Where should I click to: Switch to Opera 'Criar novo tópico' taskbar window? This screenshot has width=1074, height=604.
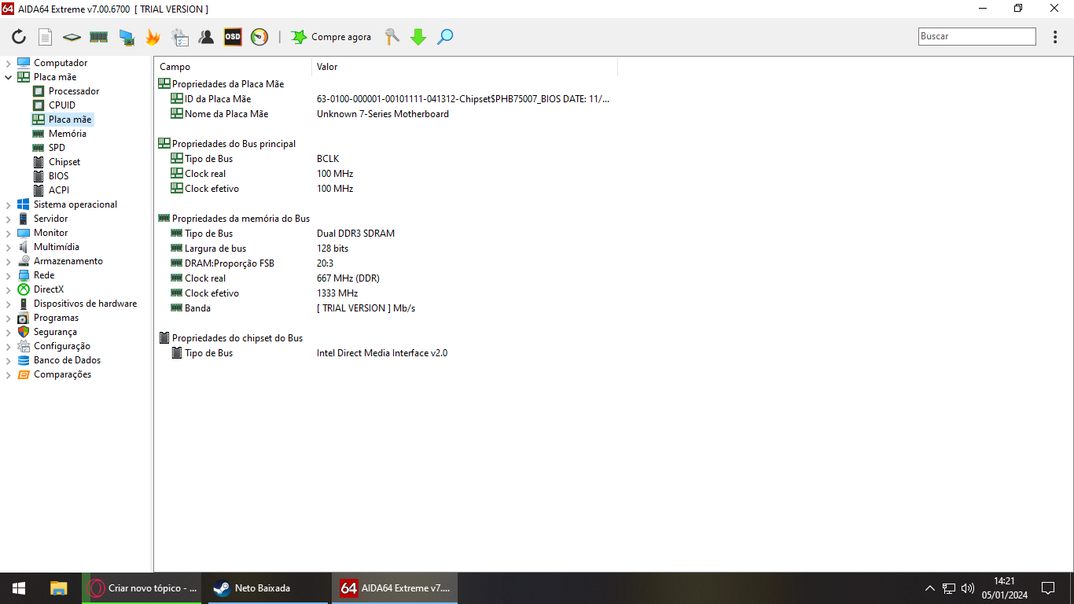pyautogui.click(x=142, y=588)
